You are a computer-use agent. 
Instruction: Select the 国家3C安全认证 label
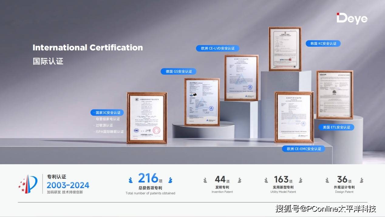pyautogui.click(x=107, y=113)
